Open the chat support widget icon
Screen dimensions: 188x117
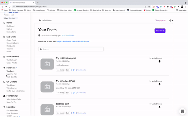[182, 111]
